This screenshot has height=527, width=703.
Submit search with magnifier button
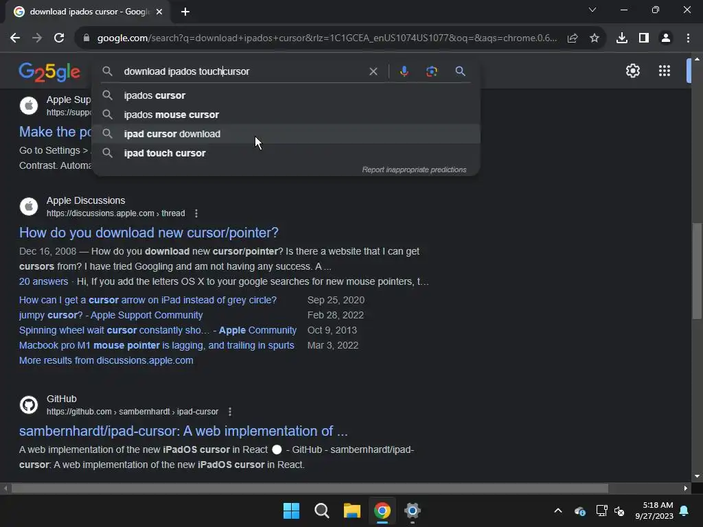tap(460, 71)
